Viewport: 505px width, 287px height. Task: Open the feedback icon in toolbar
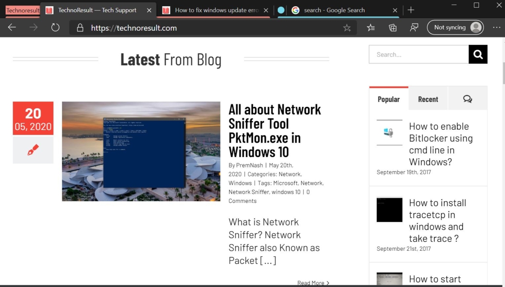click(414, 27)
